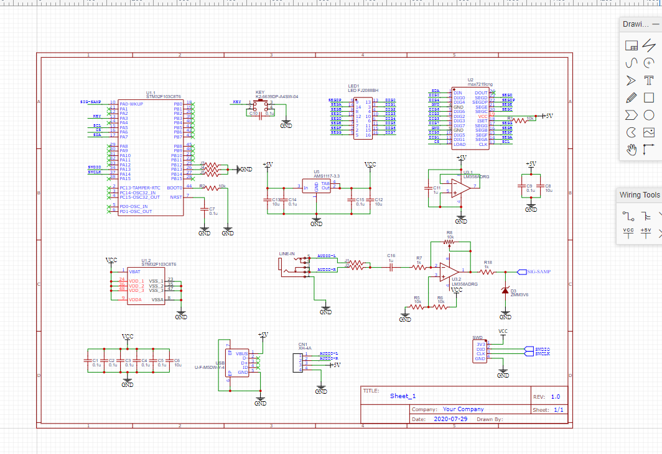
Task: Select Sheet count value 1/1
Action: point(559,410)
